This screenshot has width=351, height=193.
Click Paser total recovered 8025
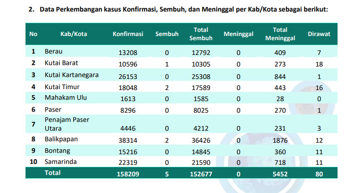click(201, 110)
